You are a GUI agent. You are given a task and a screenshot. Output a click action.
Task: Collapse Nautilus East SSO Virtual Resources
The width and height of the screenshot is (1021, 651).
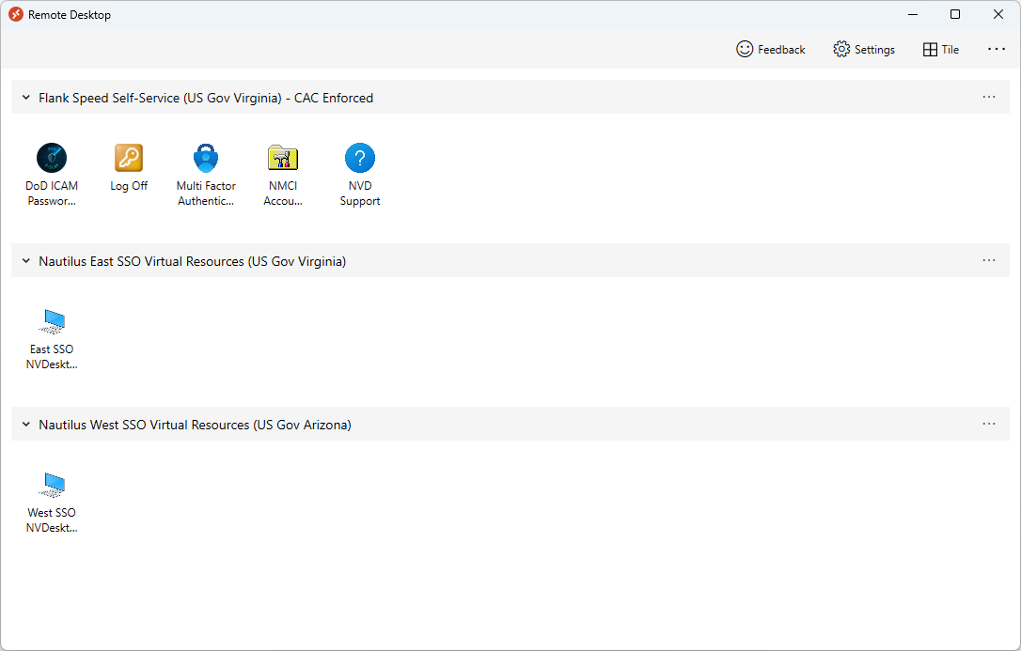tap(25, 260)
